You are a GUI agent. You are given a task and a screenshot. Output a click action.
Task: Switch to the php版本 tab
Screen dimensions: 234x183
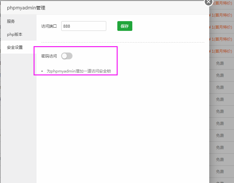tap(19, 34)
